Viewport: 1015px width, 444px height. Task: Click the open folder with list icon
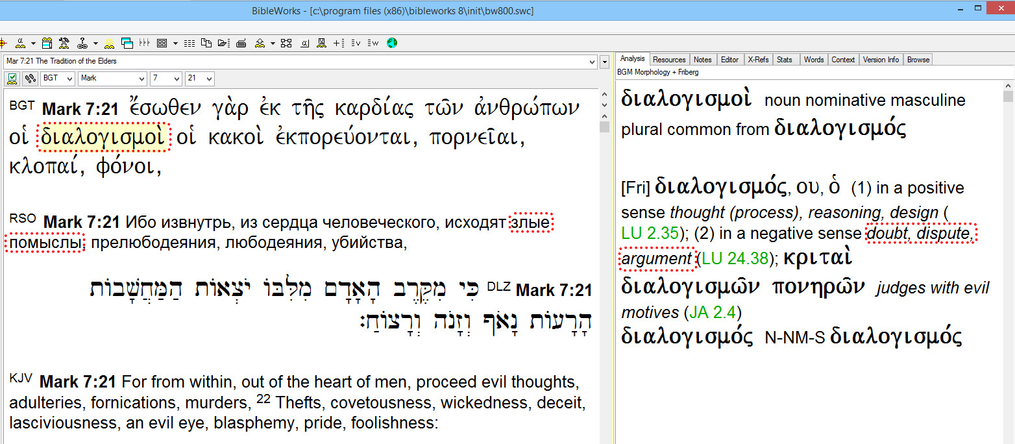point(224,43)
